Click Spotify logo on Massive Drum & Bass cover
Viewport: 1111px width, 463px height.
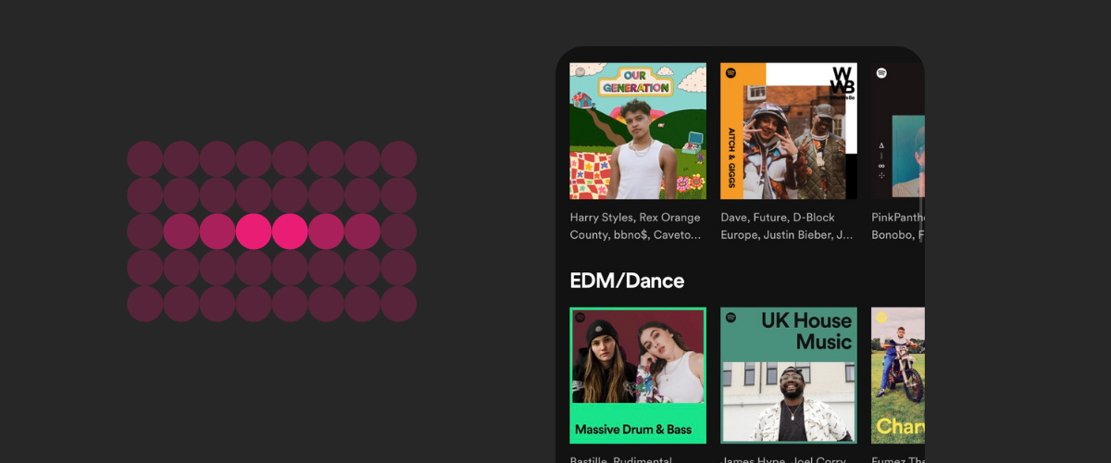(x=580, y=319)
